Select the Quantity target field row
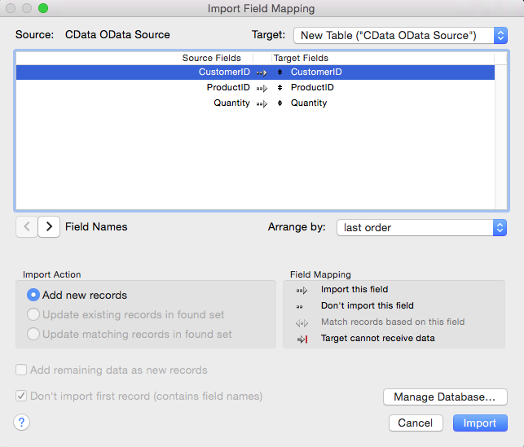Viewport: 524px width, 447px height. pos(309,103)
